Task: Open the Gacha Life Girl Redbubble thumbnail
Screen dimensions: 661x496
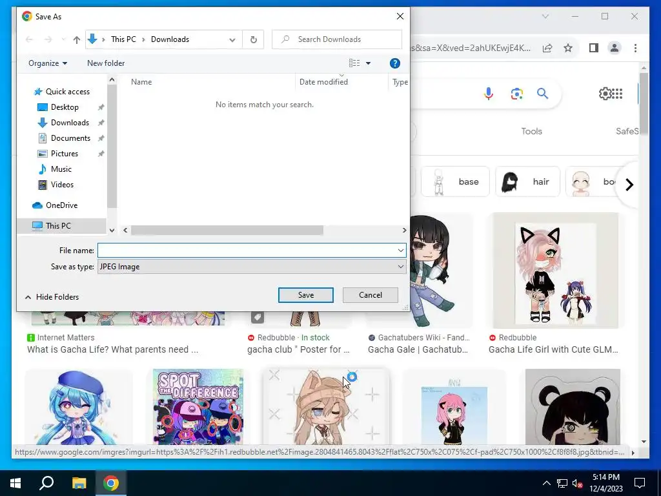Action: pos(556,271)
